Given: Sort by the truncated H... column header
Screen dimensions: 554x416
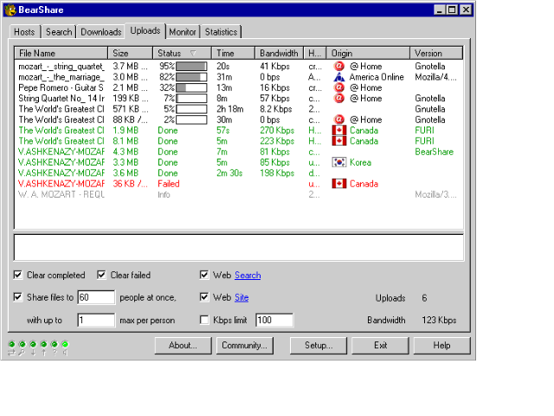Looking at the screenshot, I should pos(315,53).
